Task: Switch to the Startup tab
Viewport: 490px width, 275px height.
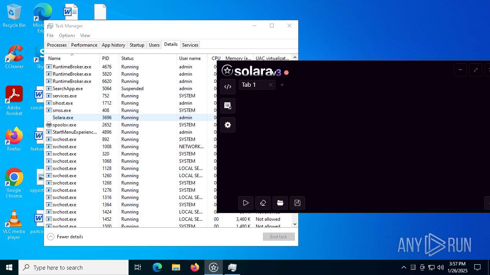Action: pos(137,45)
